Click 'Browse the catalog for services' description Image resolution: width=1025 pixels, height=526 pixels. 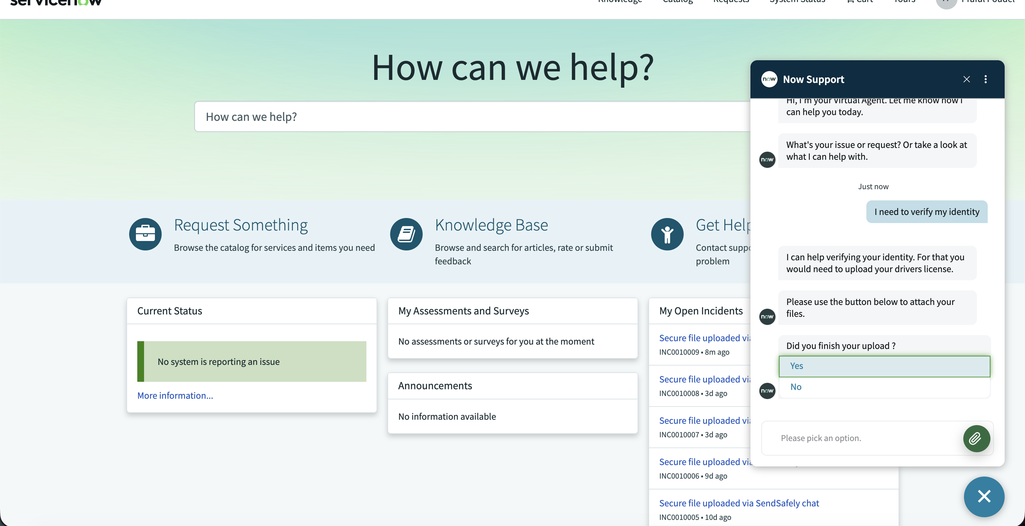274,247
